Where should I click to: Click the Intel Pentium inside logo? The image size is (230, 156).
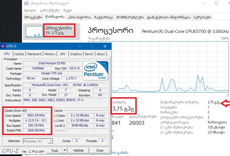click(x=96, y=71)
